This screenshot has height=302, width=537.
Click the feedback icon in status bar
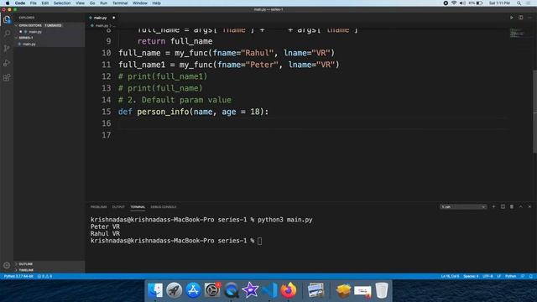pyautogui.click(x=522, y=276)
